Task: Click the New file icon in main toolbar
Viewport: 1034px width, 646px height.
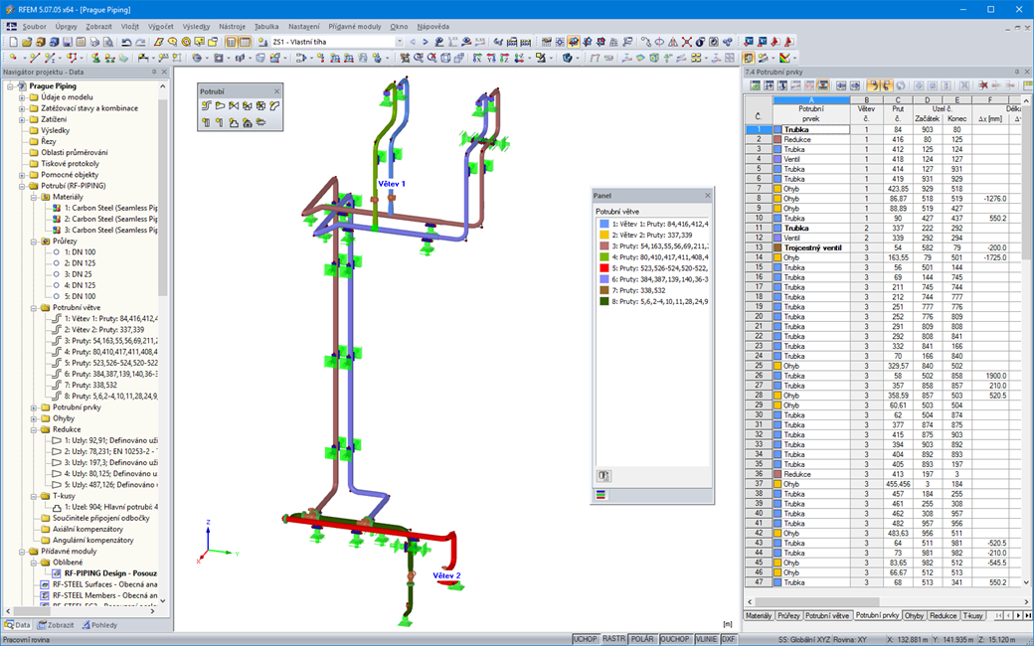Action: click(13, 42)
